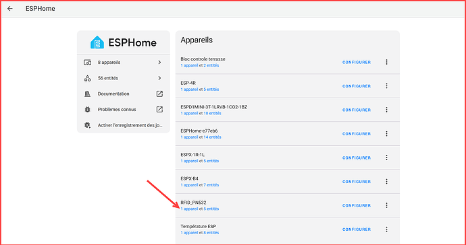Open '1 appareil' link under ESP-4R
The image size is (466, 245).
click(189, 90)
